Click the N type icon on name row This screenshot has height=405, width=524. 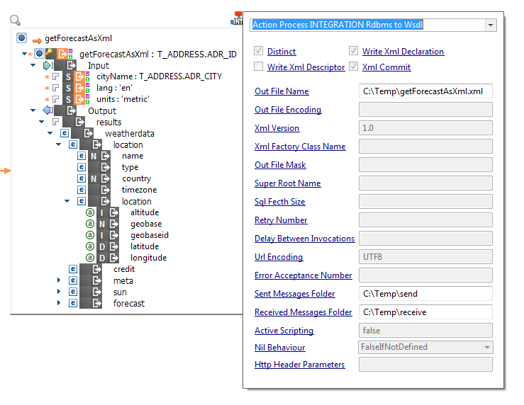(x=94, y=156)
